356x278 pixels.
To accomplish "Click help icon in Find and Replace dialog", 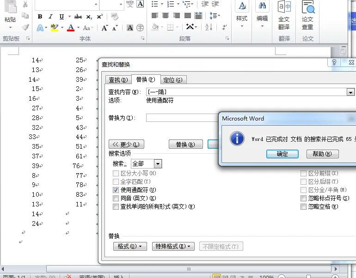I will point(334,62).
